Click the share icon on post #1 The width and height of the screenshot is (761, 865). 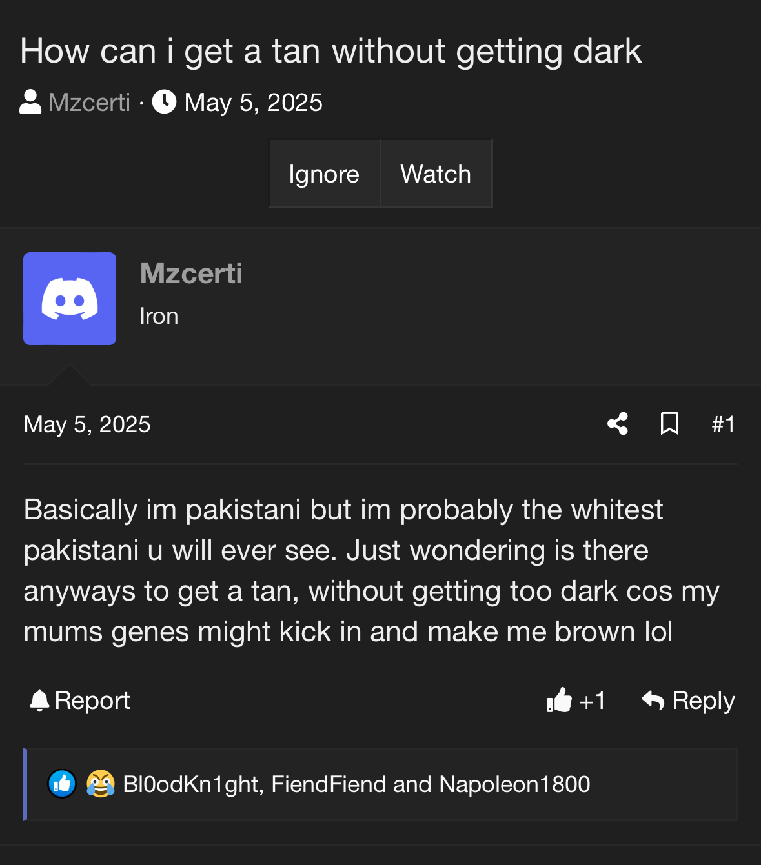point(618,424)
